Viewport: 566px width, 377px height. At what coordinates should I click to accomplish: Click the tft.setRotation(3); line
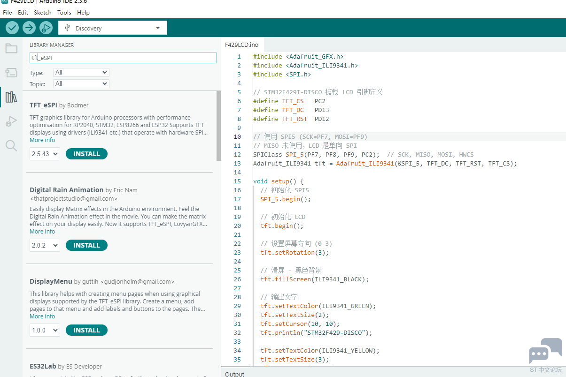point(295,253)
